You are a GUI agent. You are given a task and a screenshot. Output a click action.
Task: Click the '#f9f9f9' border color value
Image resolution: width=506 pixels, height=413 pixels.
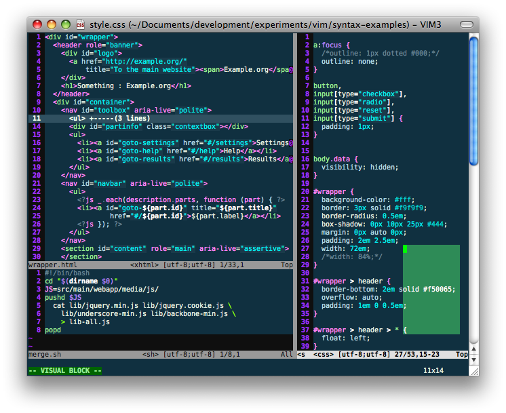(408, 208)
